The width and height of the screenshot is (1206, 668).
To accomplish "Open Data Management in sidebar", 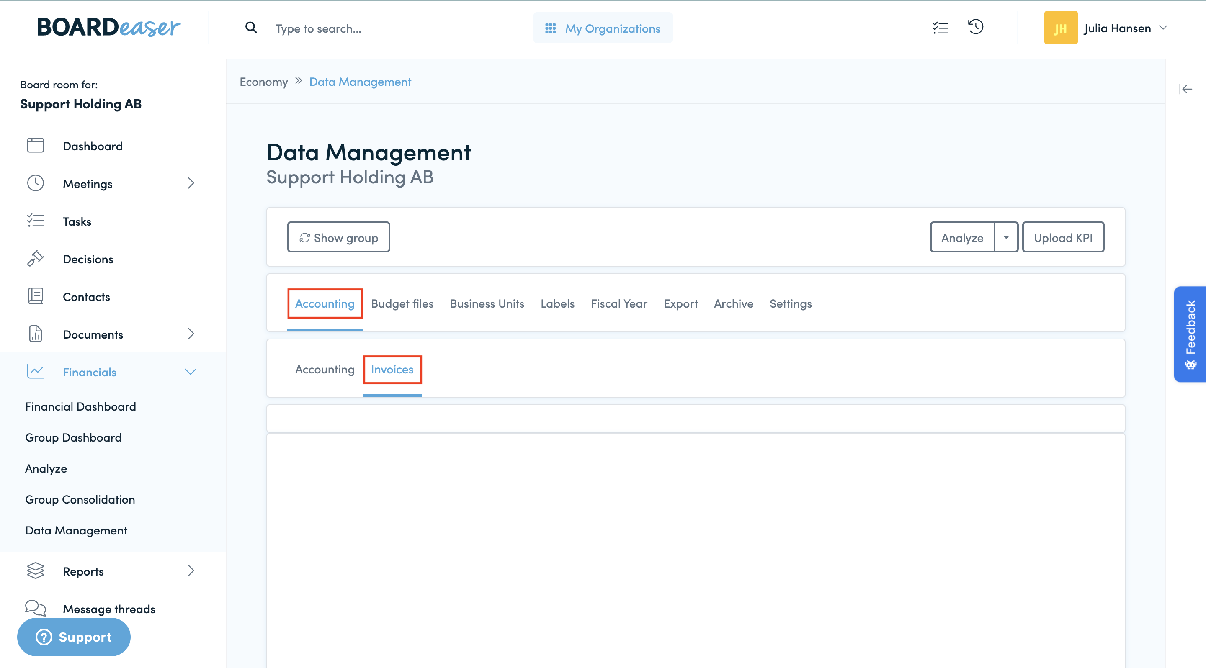I will 76,530.
